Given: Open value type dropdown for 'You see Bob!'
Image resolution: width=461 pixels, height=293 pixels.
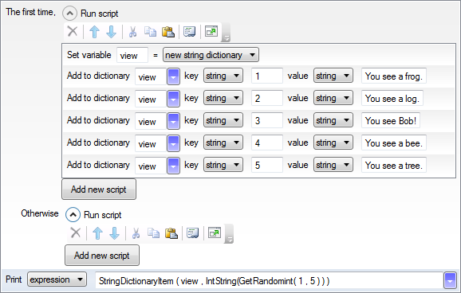Looking at the screenshot, I should tap(333, 120).
